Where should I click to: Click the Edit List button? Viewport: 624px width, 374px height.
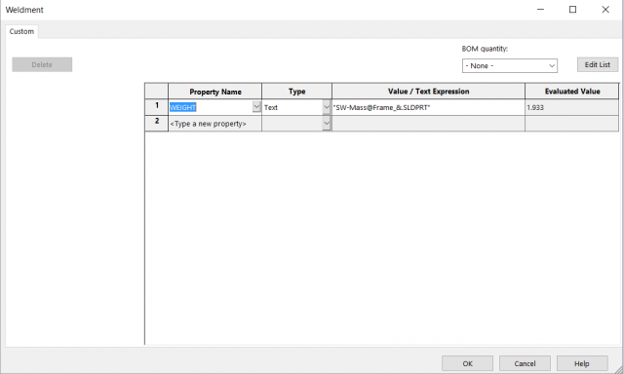tap(598, 65)
